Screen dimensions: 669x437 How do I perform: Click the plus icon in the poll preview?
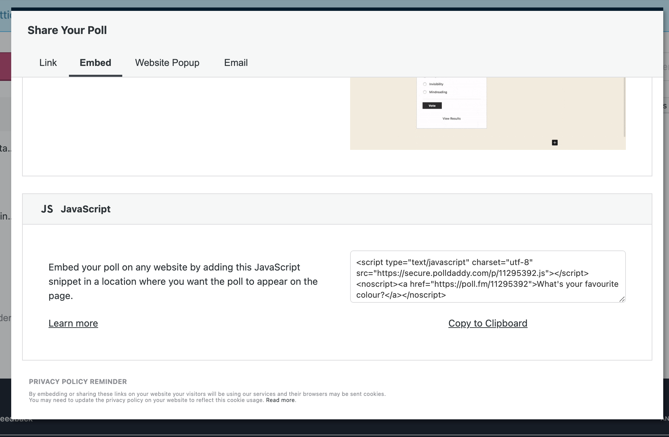pyautogui.click(x=555, y=142)
